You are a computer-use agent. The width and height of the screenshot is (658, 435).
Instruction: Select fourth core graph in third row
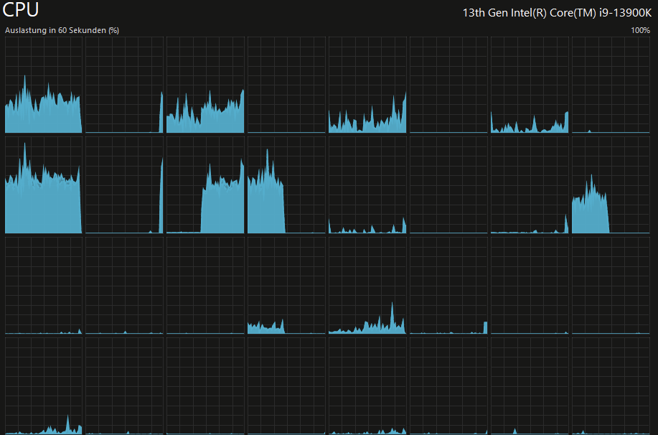[x=286, y=286]
